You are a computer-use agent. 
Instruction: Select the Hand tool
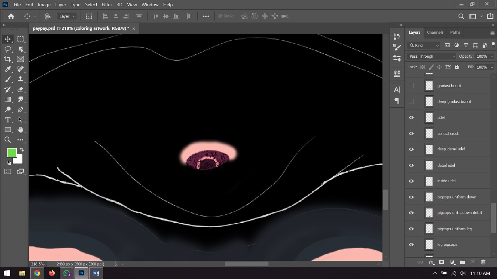pos(21,130)
